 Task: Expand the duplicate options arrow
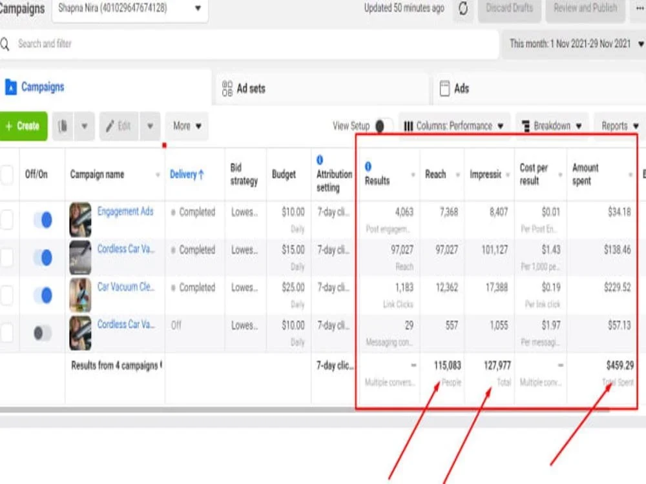(x=84, y=126)
